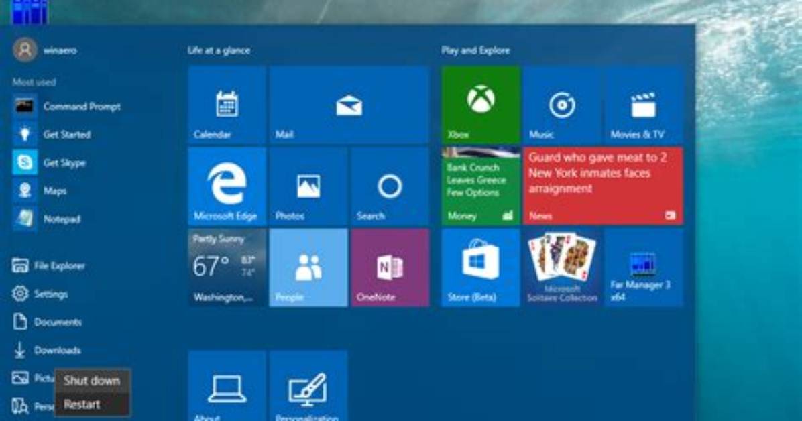Screen dimensions: 802x421
Task: Launch the OneNote tile
Action: pyautogui.click(x=390, y=267)
